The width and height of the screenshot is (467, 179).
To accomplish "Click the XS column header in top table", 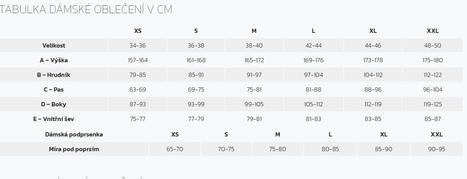I will click(138, 31).
